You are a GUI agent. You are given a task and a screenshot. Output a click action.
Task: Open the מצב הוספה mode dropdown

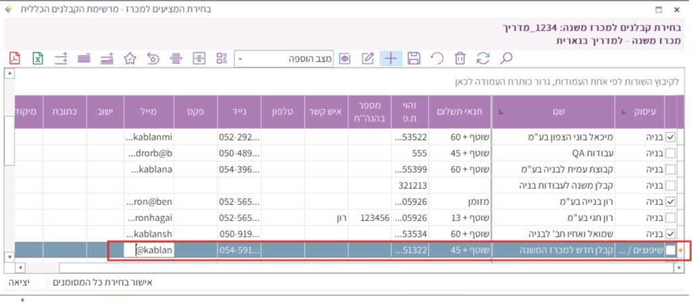[x=241, y=59]
